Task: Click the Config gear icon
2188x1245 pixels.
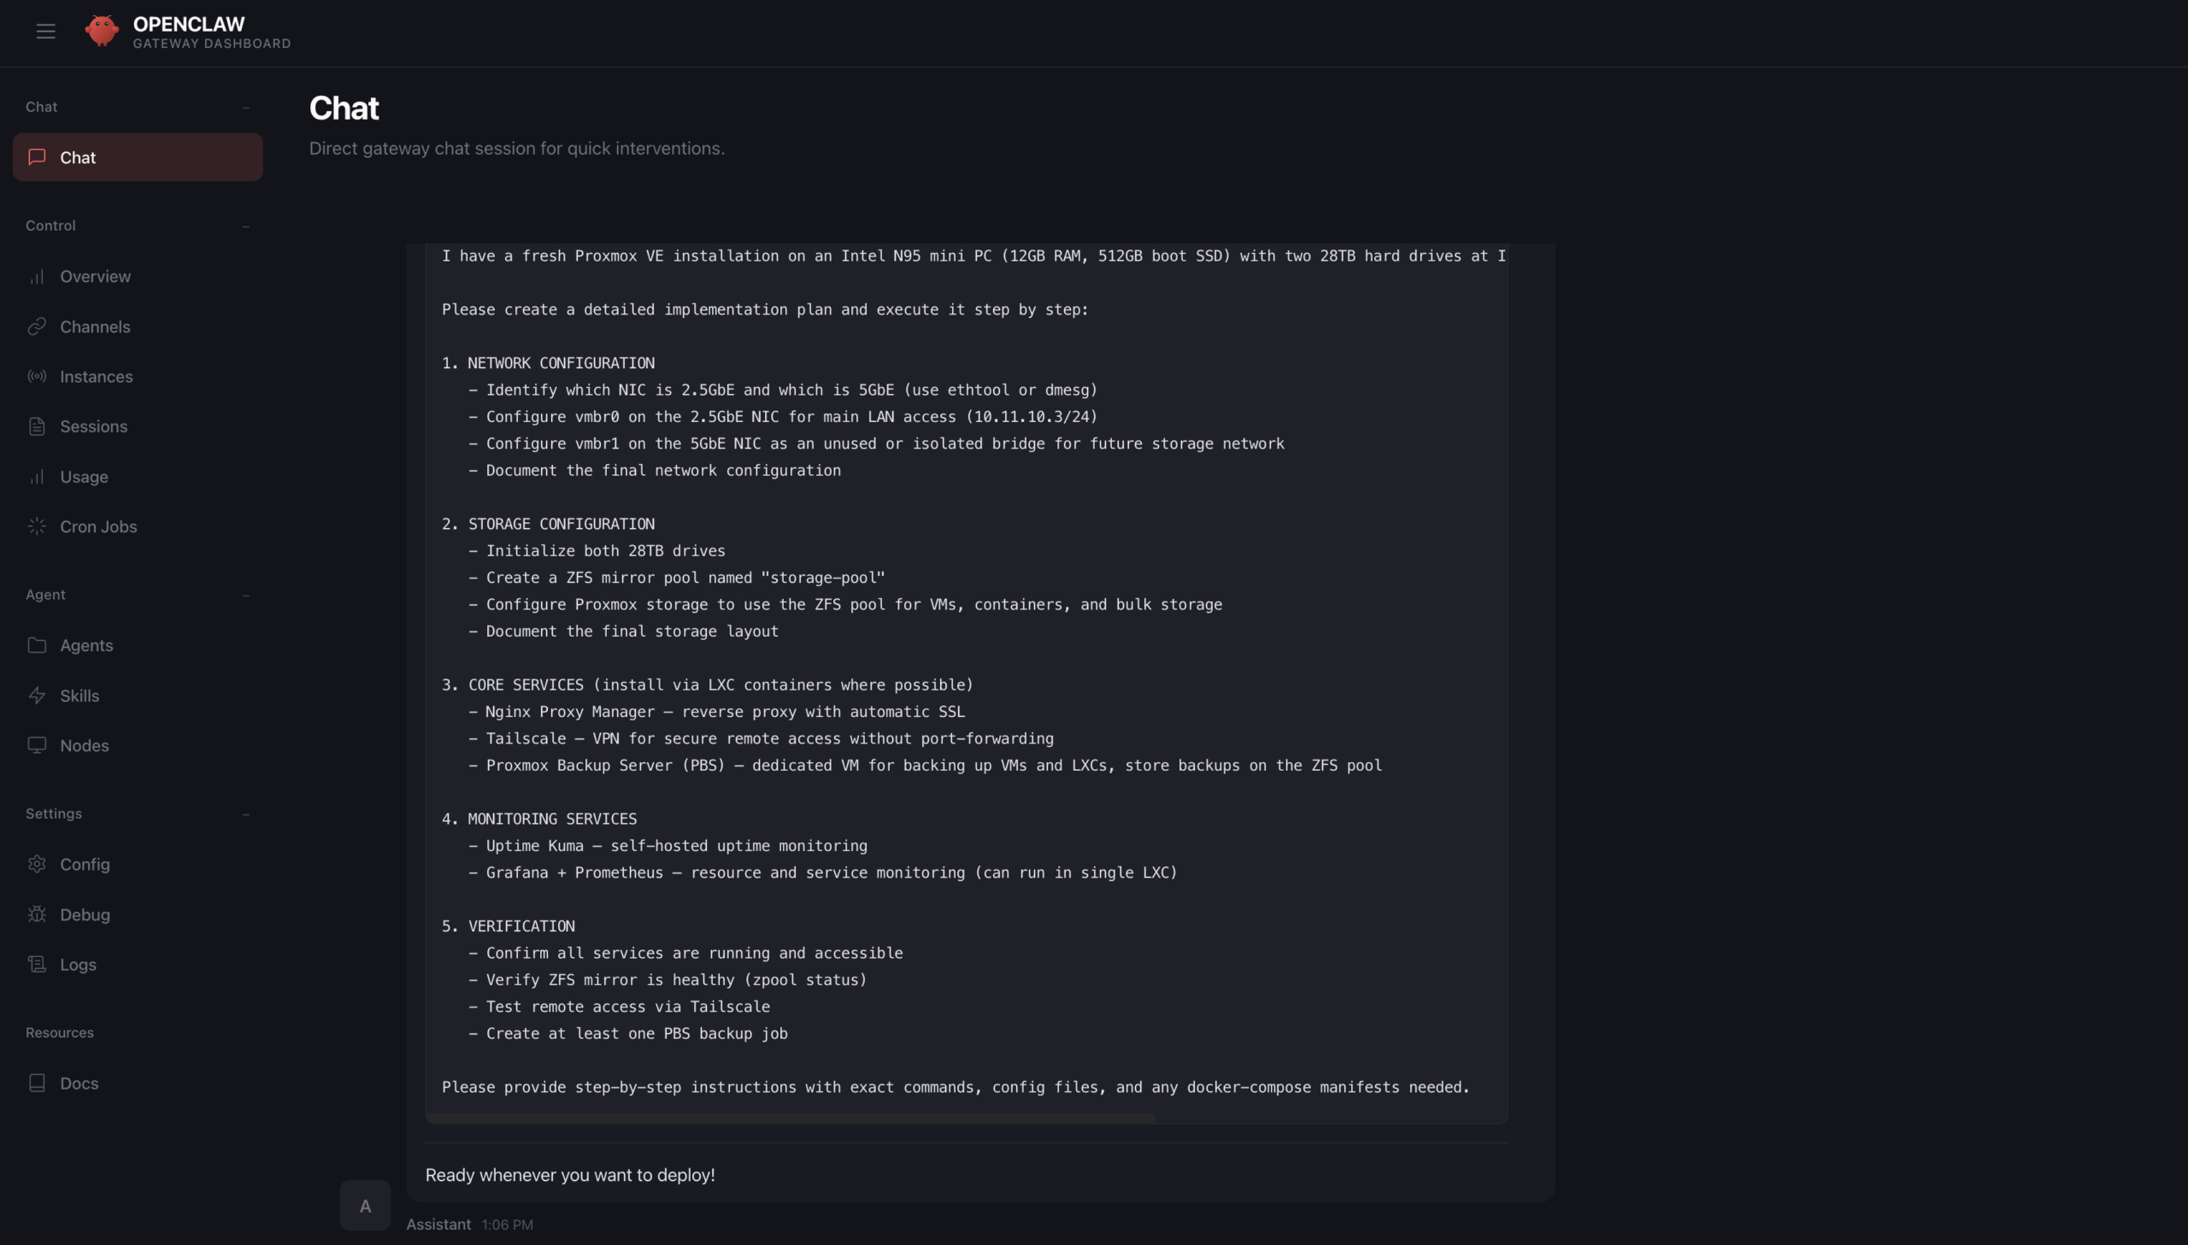Action: click(37, 865)
